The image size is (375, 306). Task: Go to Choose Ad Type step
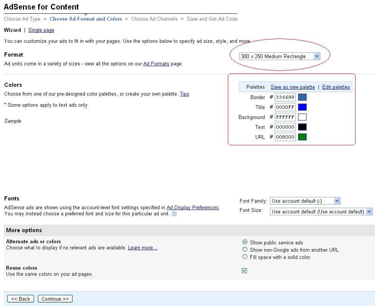click(22, 19)
